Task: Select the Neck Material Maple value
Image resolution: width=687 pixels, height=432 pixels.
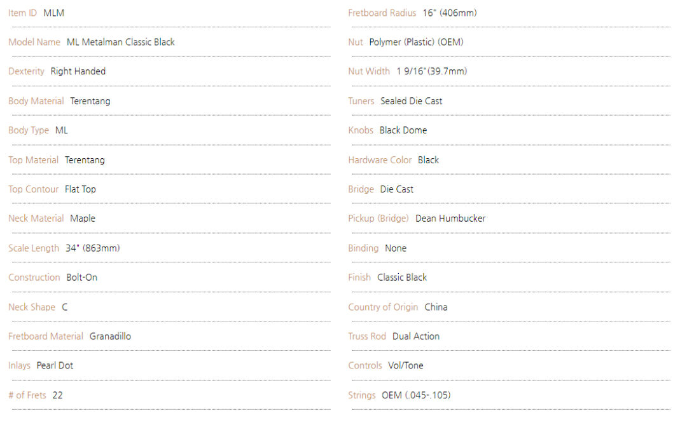Action: tap(82, 219)
